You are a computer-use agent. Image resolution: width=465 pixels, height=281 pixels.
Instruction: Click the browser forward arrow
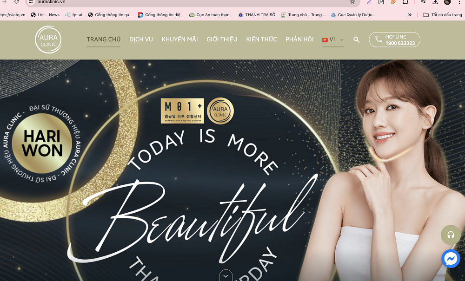[x=4, y=2]
